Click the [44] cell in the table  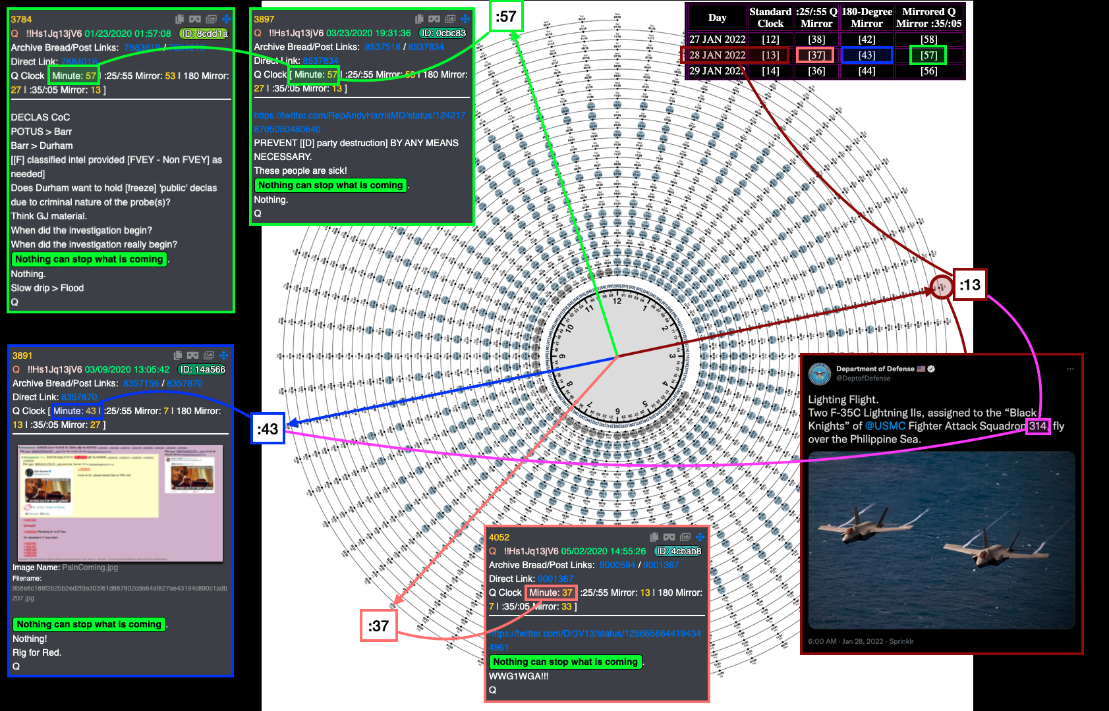point(867,71)
